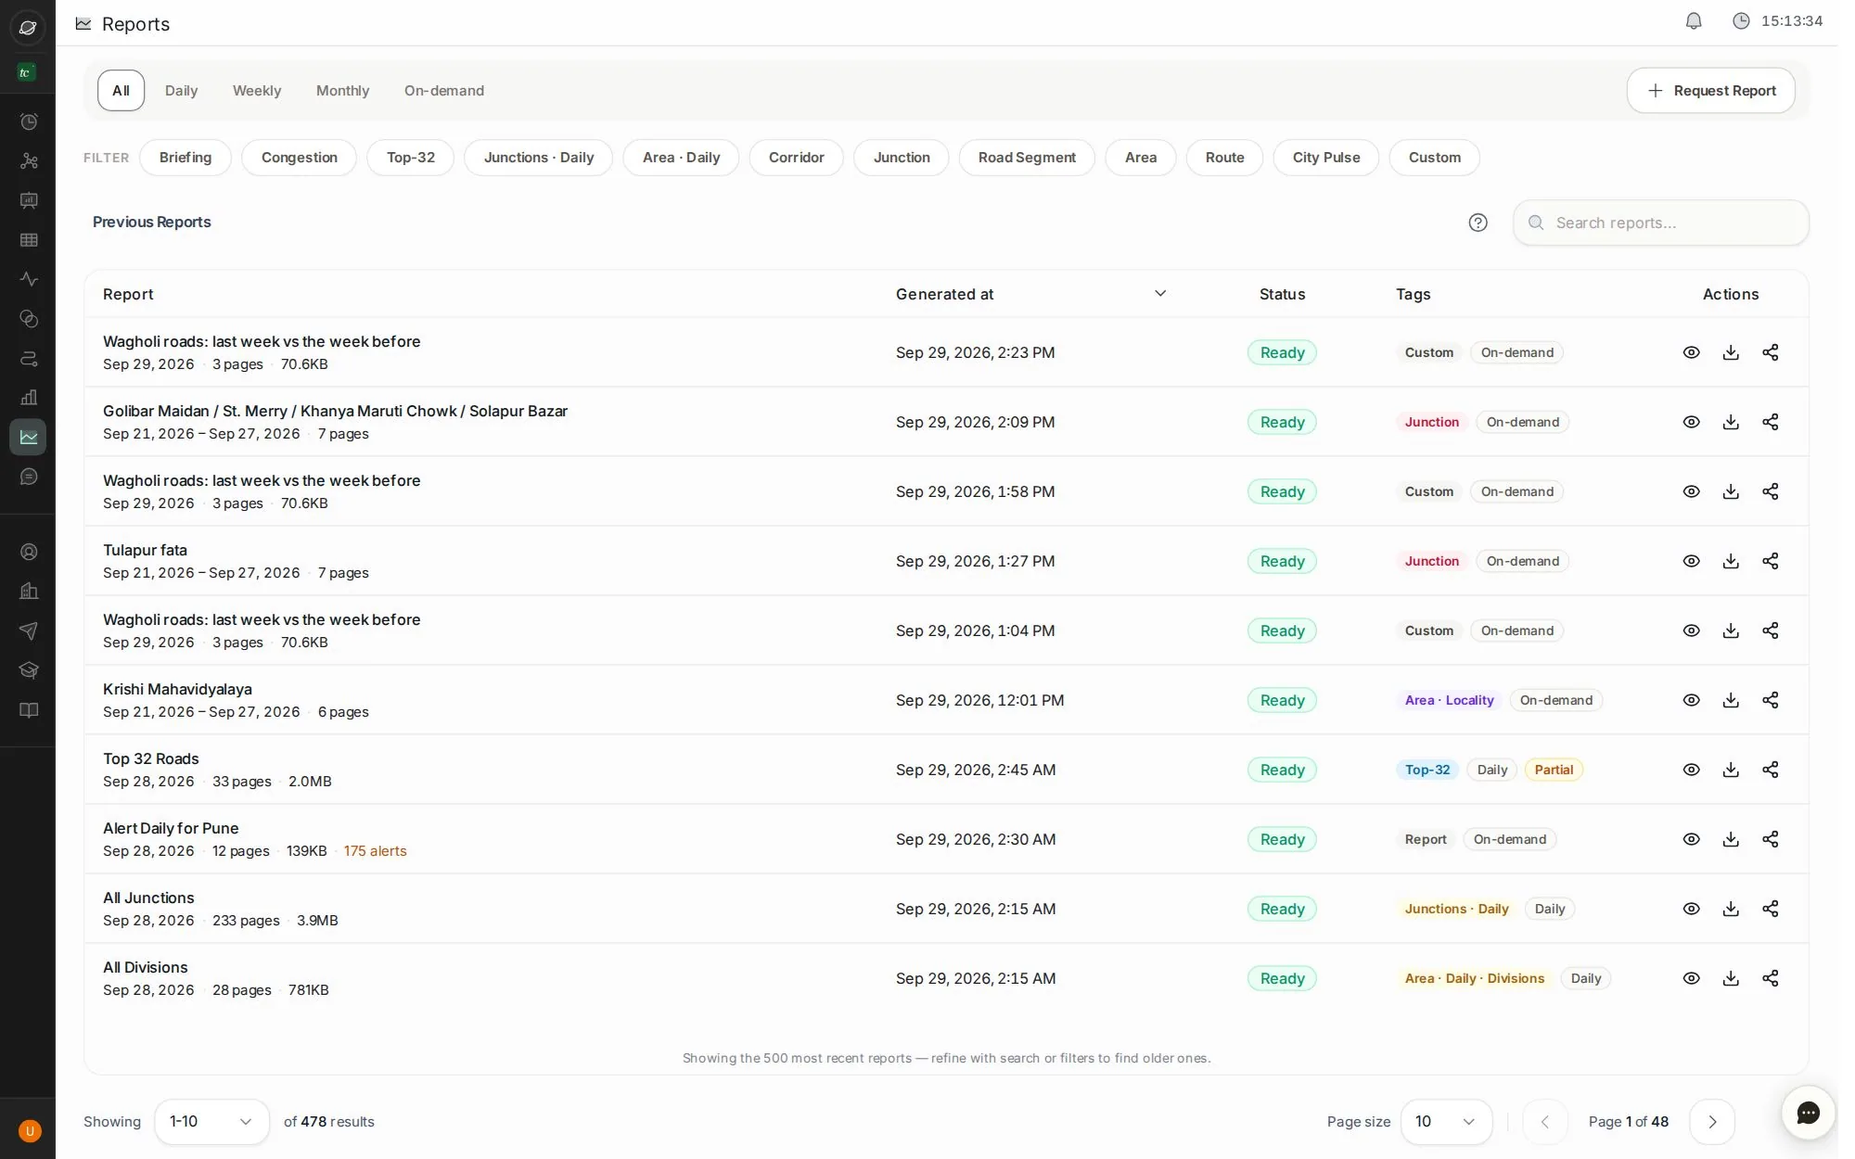Open the open book docs sidebar icon
The width and height of the screenshot is (1855, 1159).
[x=29, y=710]
